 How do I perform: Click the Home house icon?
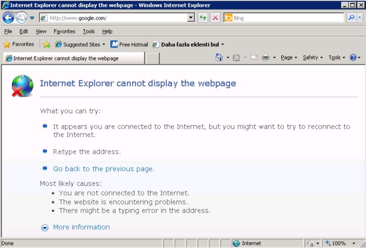pyautogui.click(x=219, y=58)
